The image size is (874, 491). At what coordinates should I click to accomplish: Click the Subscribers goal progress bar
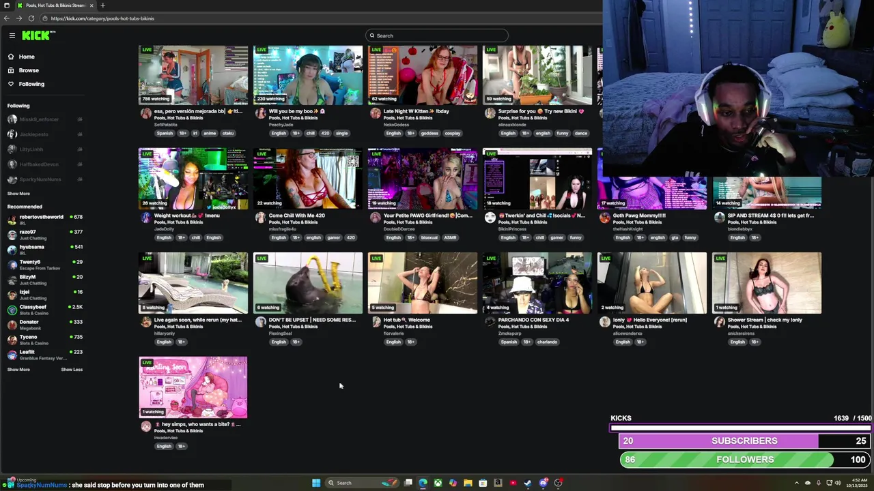pos(744,441)
